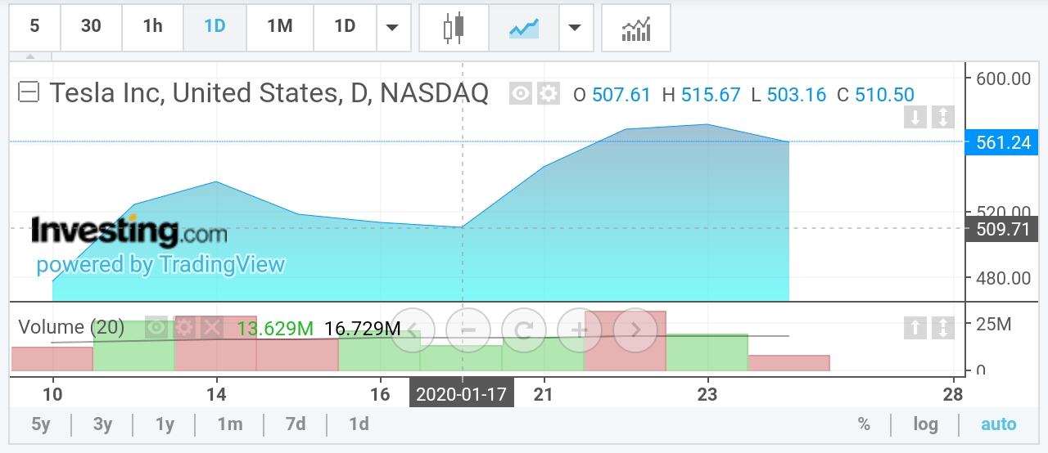Click the Volume (20) legend title

pyautogui.click(x=71, y=328)
